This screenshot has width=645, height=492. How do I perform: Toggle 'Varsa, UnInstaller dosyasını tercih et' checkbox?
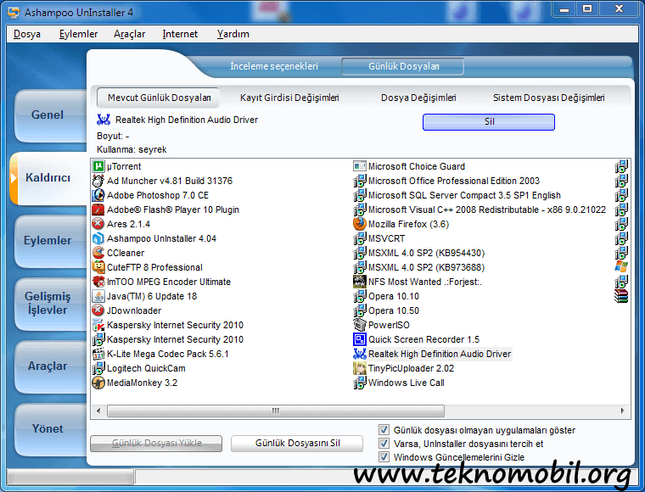click(x=384, y=444)
